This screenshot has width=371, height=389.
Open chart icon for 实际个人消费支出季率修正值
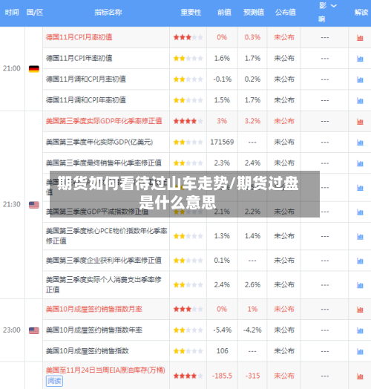(x=360, y=285)
